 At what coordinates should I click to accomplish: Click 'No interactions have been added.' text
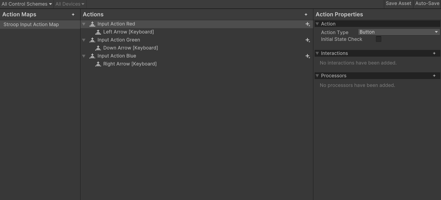358,63
